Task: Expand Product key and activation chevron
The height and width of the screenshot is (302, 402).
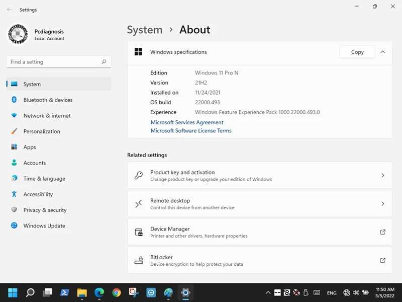Action: [382, 176]
